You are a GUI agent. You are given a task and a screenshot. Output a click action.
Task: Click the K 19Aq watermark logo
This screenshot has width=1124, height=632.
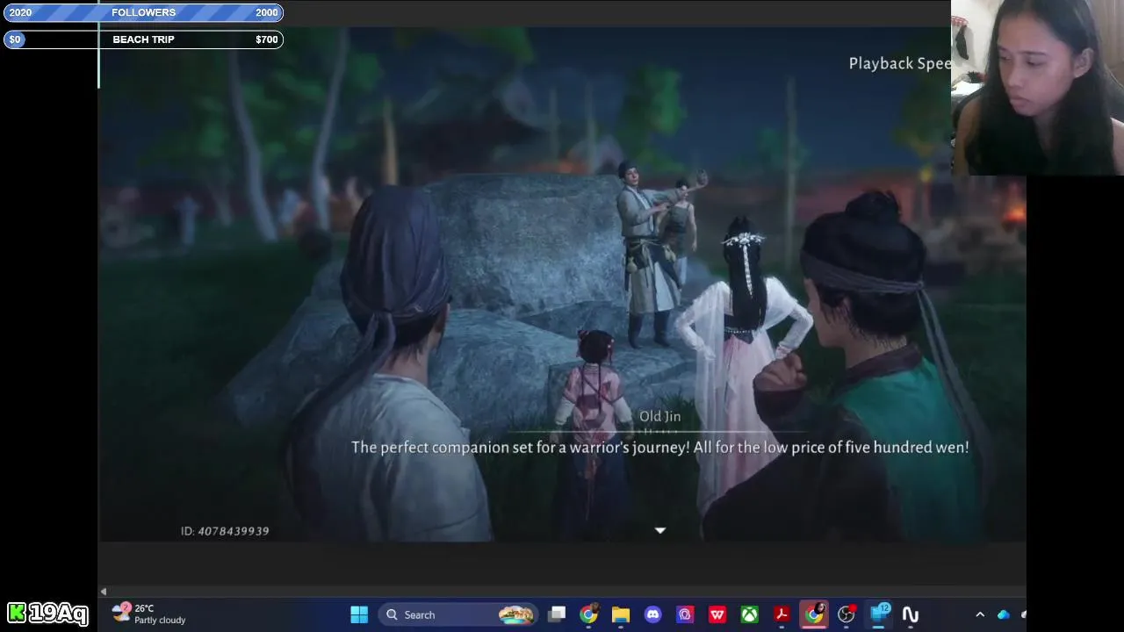click(x=47, y=613)
